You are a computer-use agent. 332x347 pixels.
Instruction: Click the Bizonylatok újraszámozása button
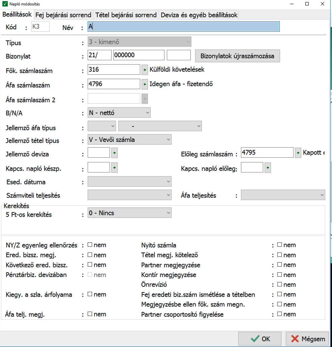[237, 56]
